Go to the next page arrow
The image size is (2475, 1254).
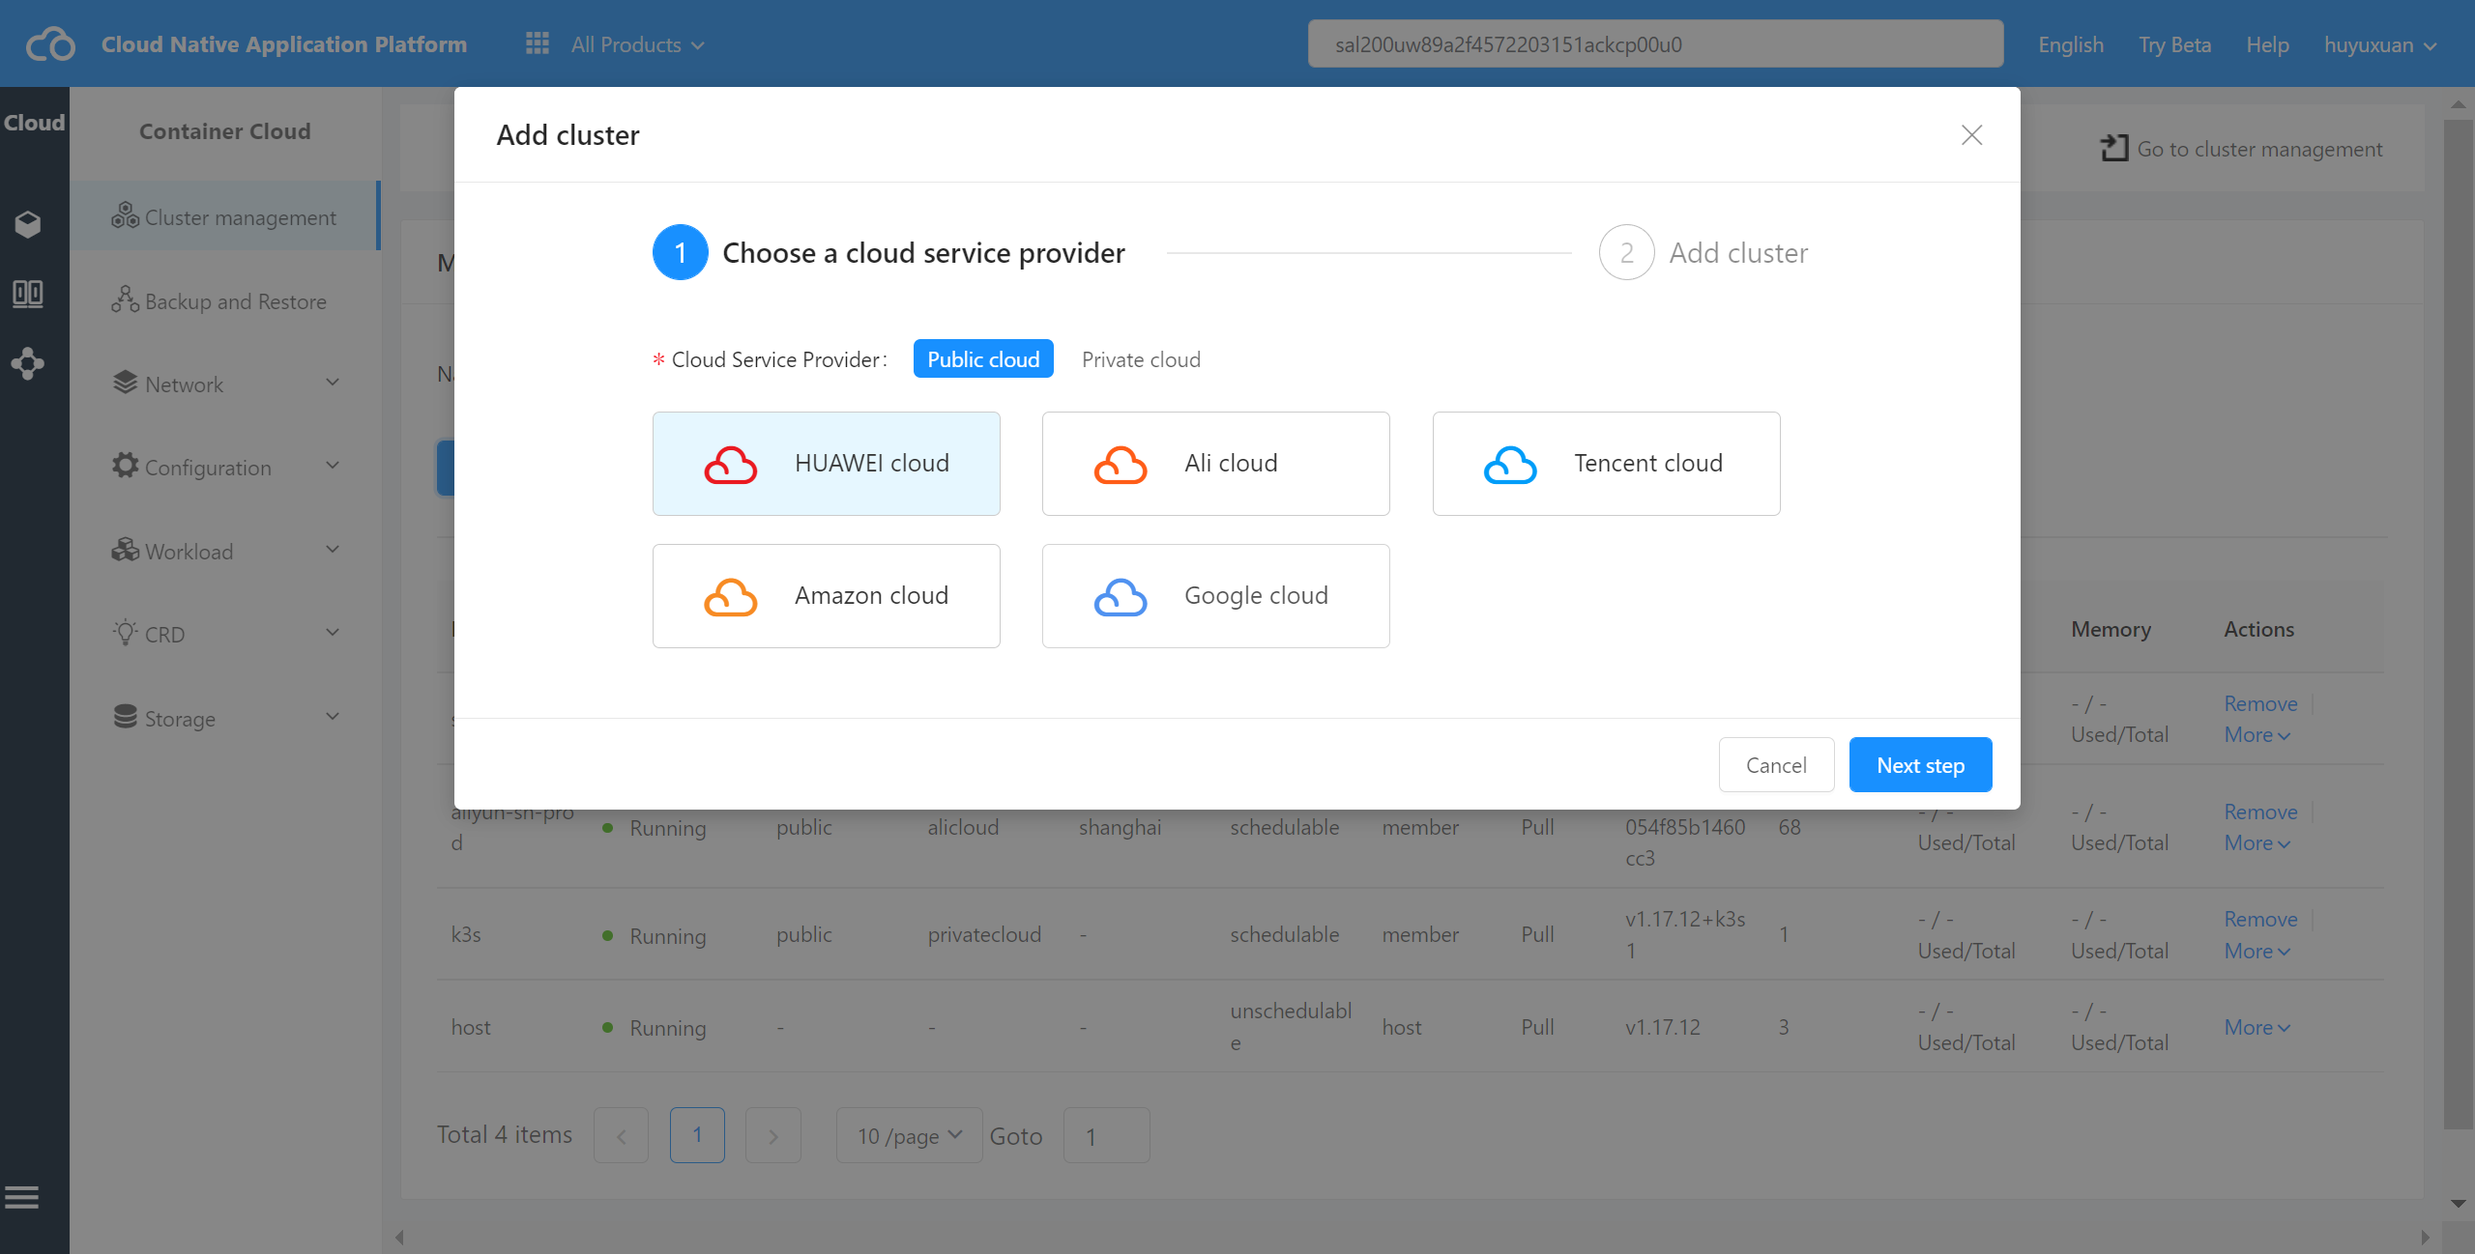tap(772, 1135)
